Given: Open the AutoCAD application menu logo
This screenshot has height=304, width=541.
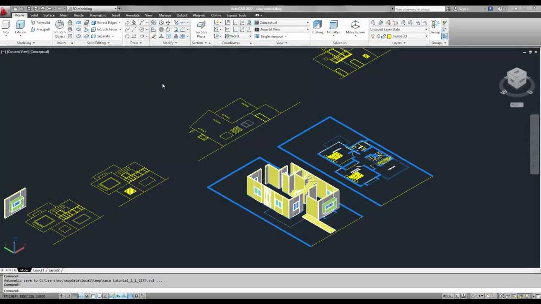Looking at the screenshot, I should 5,11.
